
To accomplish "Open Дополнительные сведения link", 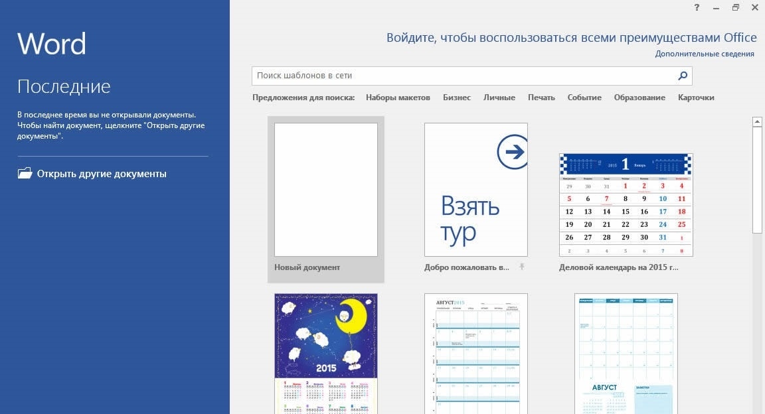I will pos(705,54).
